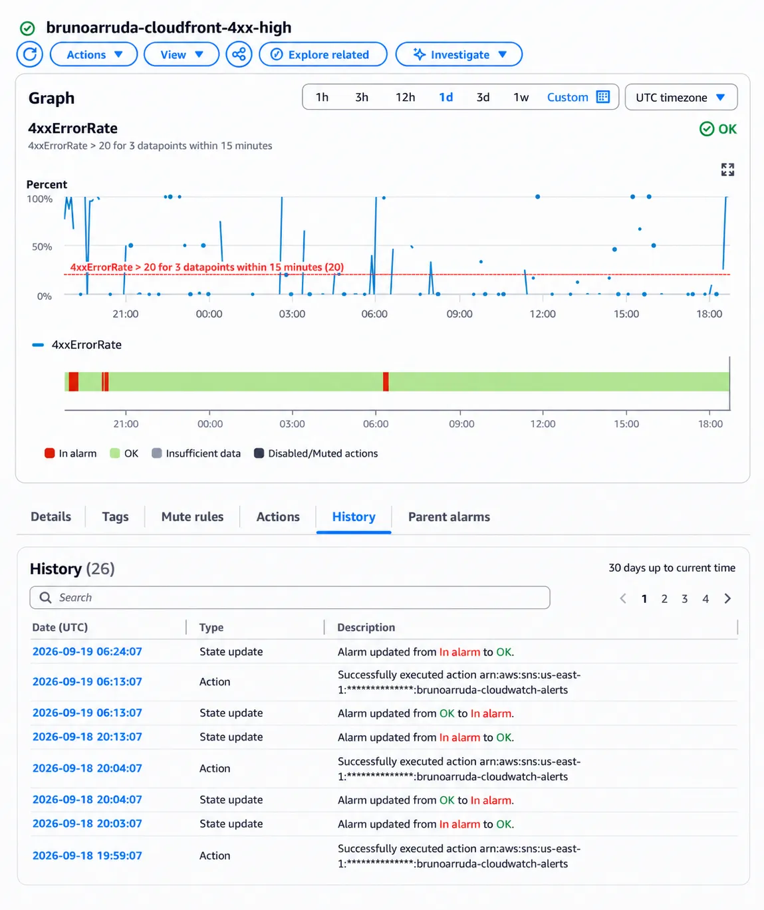Choose the Custom time range

567,97
